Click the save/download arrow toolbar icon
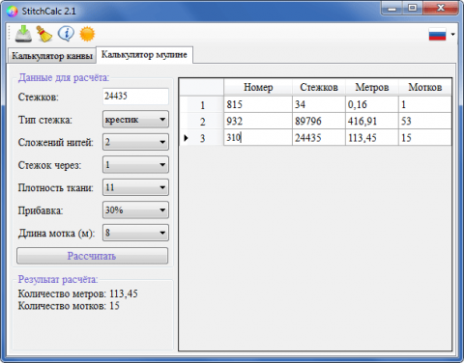 [23, 34]
